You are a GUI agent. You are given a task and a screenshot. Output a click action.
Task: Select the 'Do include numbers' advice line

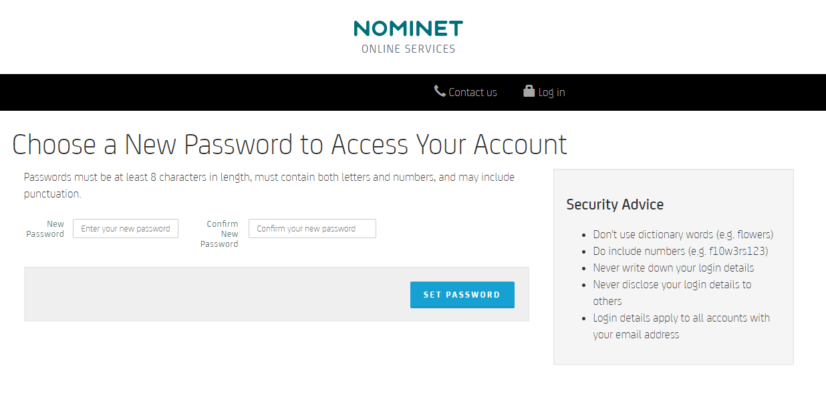click(x=680, y=252)
